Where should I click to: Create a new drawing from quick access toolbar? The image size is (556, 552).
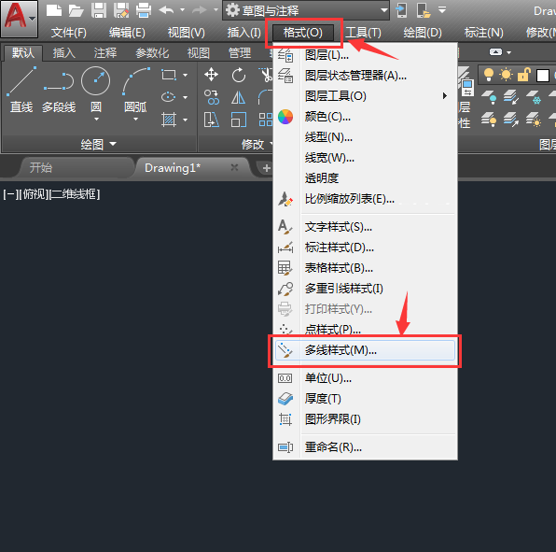click(54, 10)
